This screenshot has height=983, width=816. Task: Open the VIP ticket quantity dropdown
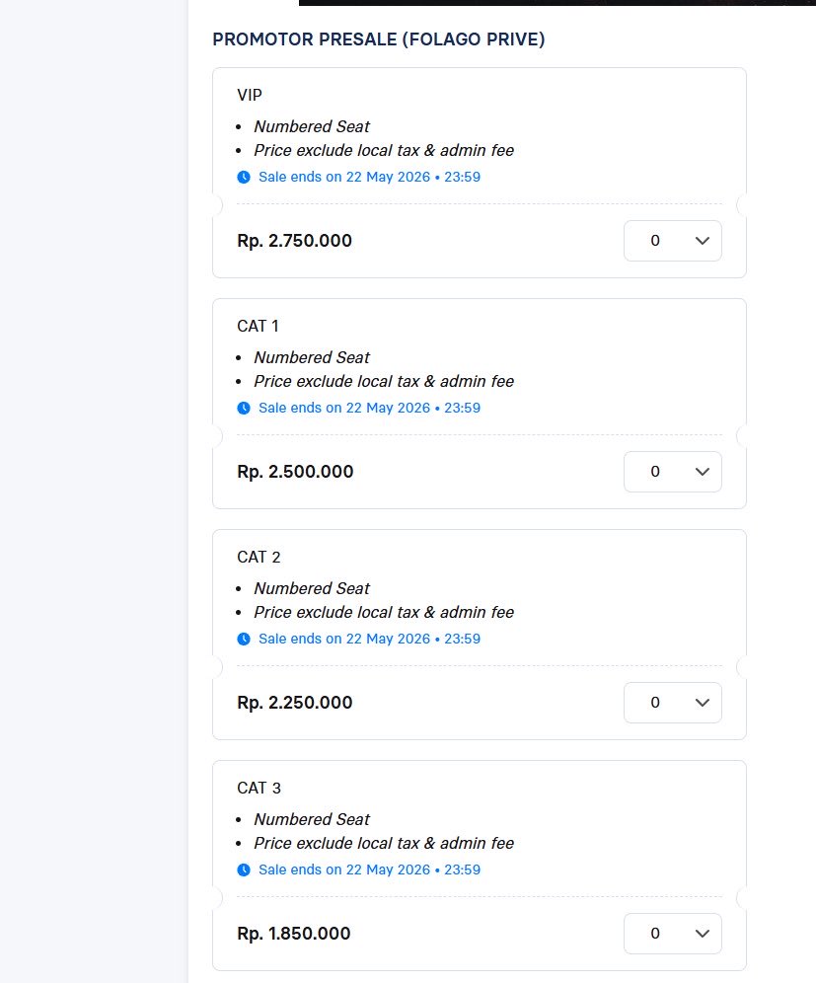673,241
